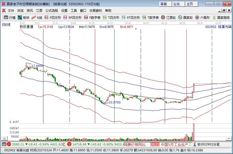The image size is (233, 154).
Task: Open the 公式选股 menu
Action: pos(52,10)
